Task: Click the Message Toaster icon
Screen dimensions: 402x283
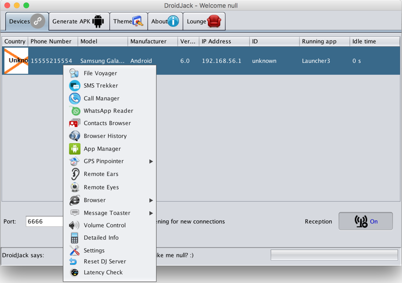Action: pos(75,213)
